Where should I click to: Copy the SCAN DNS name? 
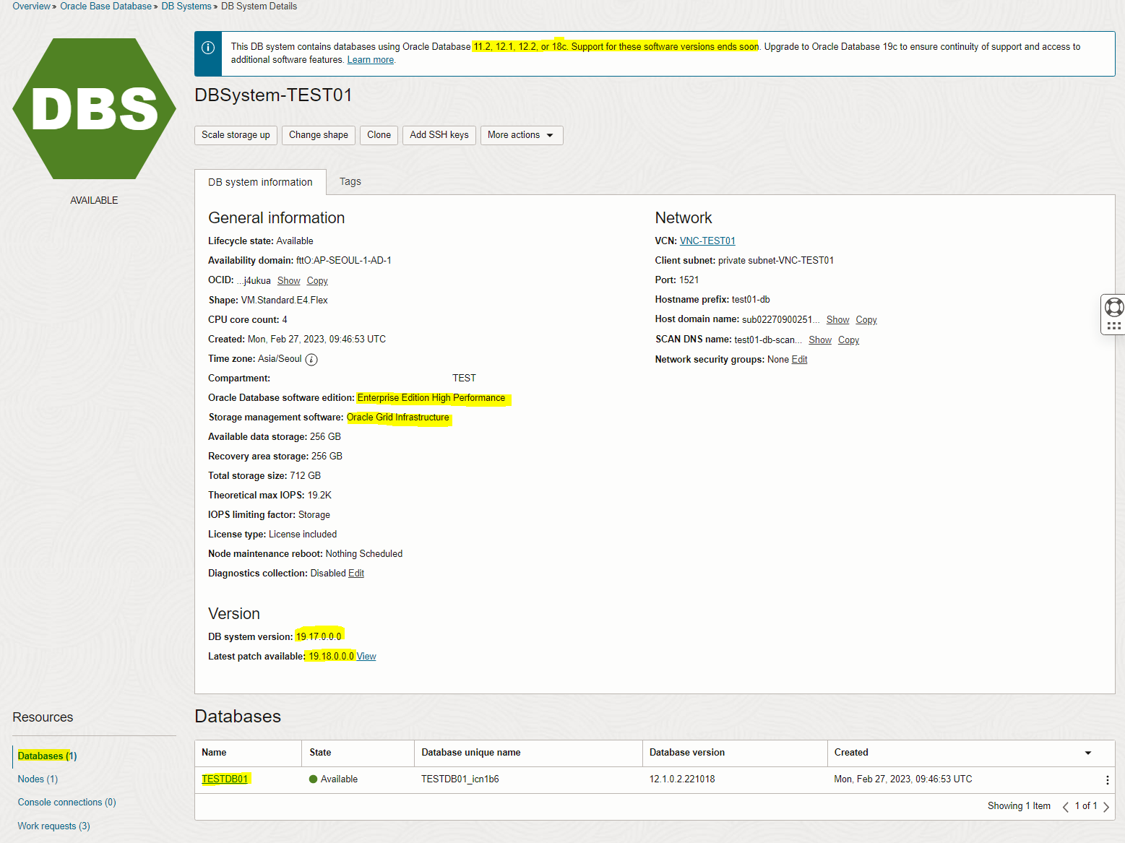[x=848, y=340]
